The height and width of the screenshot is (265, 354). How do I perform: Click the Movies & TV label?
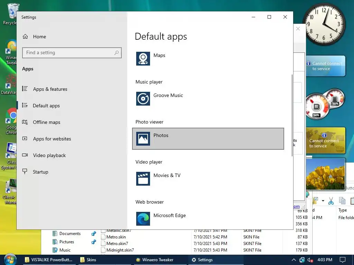coord(167,175)
